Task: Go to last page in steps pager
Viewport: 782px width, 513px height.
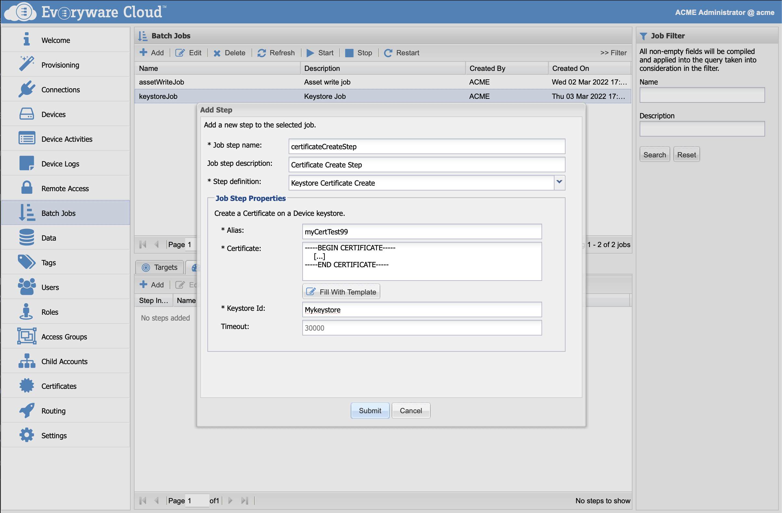Action: coord(244,500)
